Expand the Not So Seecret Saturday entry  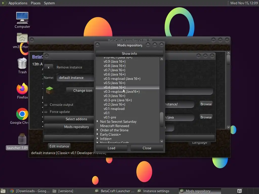point(97,122)
